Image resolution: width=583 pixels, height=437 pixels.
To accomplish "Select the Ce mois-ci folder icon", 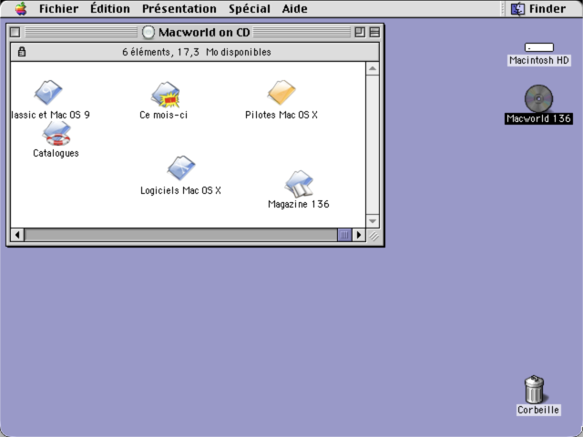I will click(x=166, y=95).
